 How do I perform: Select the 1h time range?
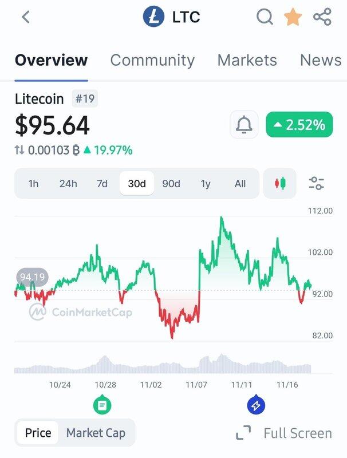click(x=34, y=184)
